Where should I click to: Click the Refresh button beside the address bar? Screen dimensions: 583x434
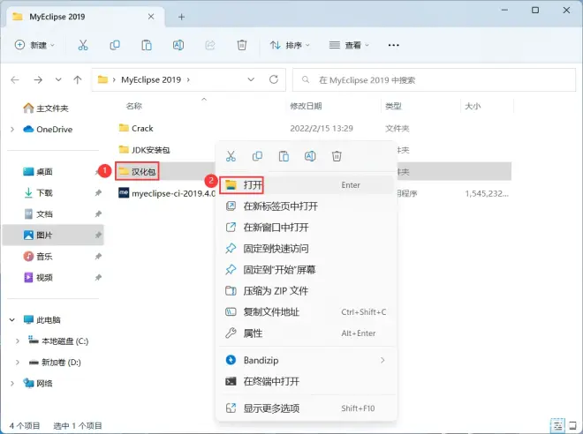point(274,79)
